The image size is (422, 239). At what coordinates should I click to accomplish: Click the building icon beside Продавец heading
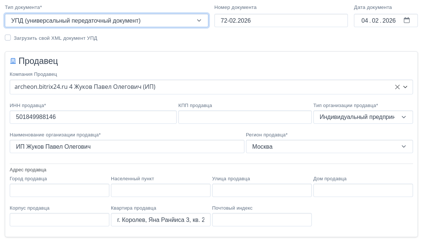click(x=13, y=61)
